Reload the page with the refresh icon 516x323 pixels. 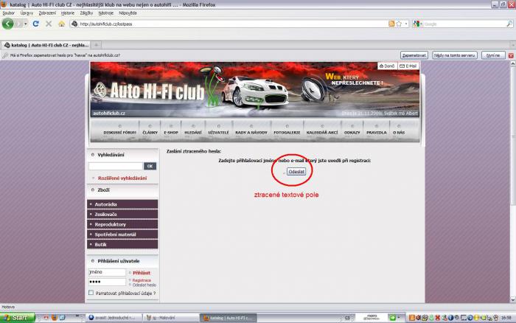point(36,24)
